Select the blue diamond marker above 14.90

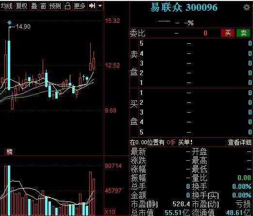[x=10, y=22]
